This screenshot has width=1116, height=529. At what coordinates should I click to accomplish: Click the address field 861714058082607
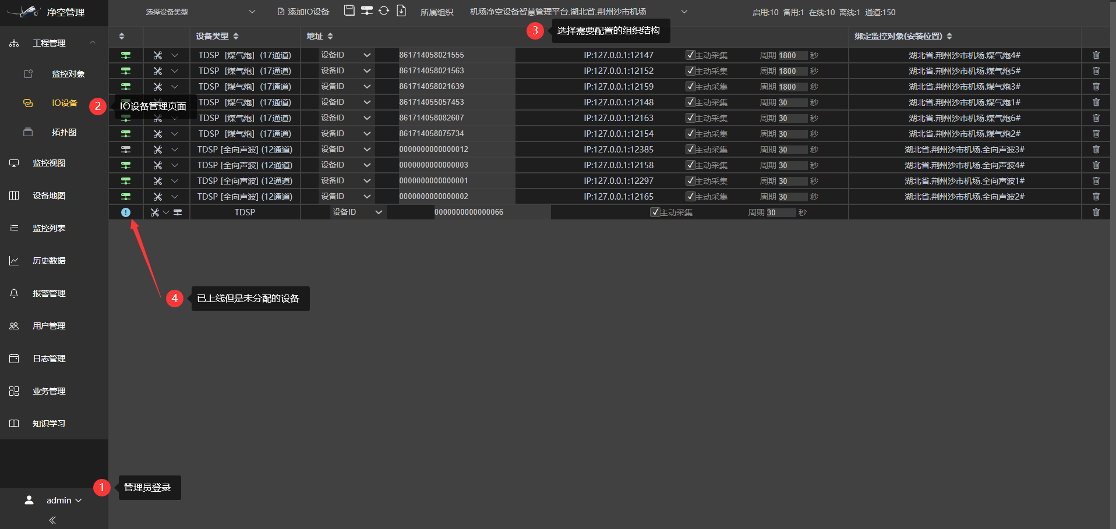(x=456, y=118)
